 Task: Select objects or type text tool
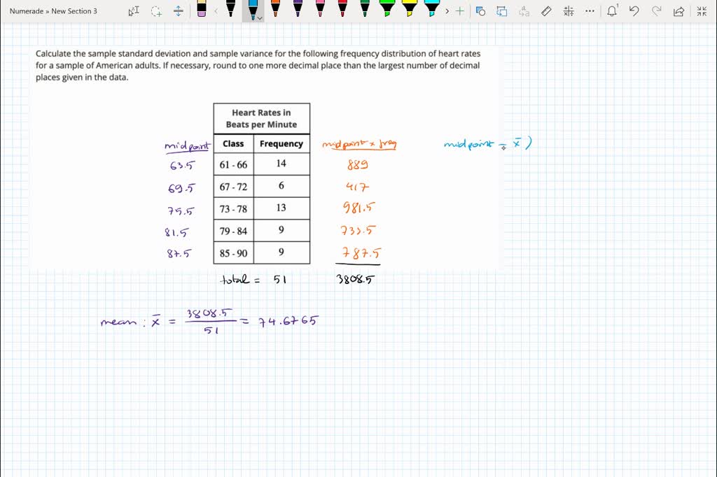click(x=134, y=11)
